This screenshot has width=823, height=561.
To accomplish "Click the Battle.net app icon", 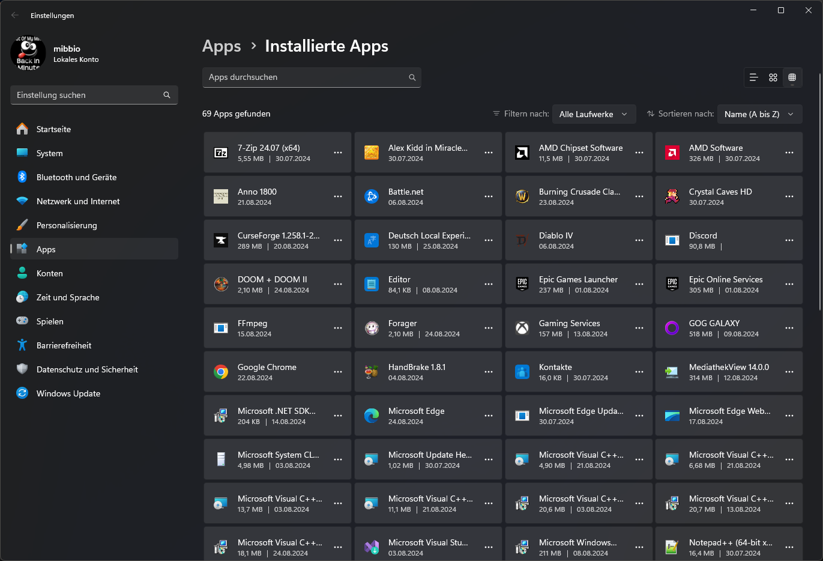I will 372,196.
